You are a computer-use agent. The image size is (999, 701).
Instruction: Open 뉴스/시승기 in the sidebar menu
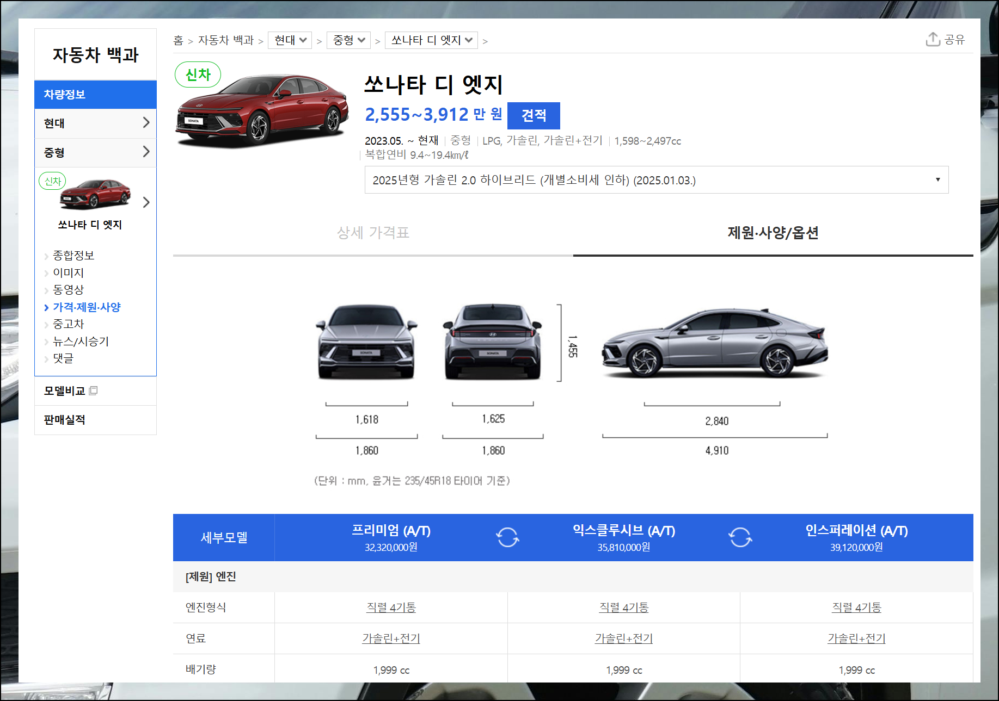81,341
